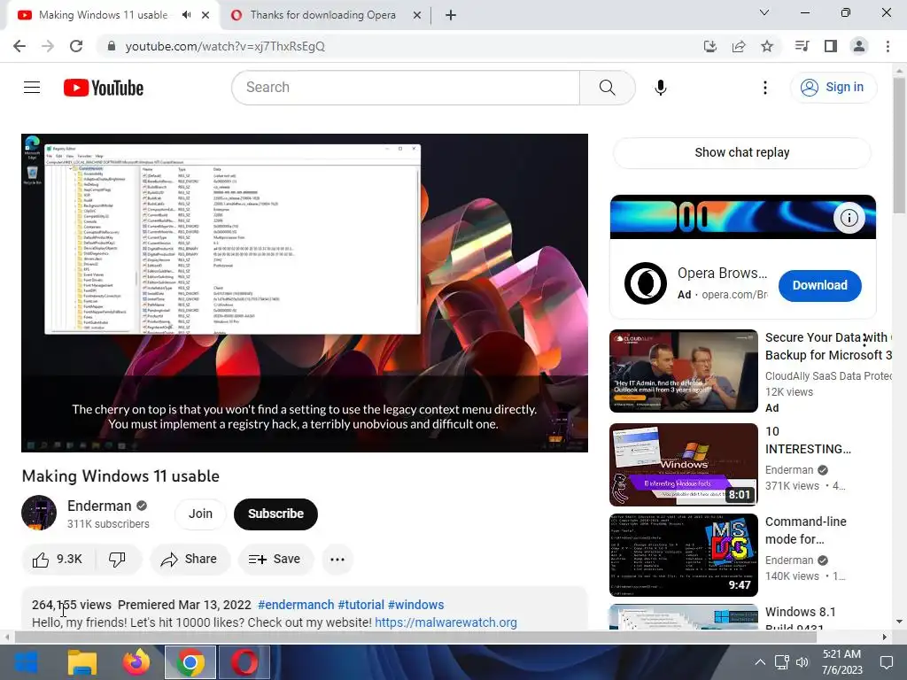Open Chrome side panel icon

(831, 46)
